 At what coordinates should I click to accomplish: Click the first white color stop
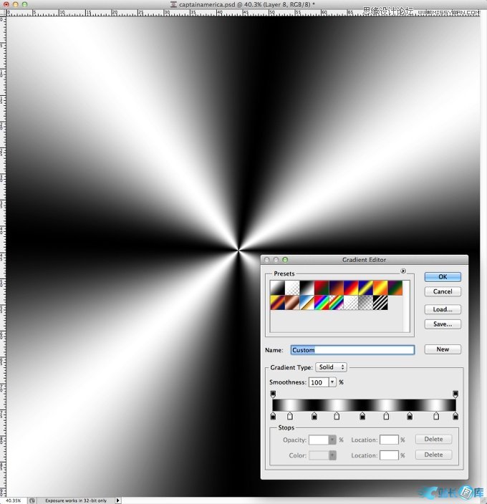[x=290, y=416]
